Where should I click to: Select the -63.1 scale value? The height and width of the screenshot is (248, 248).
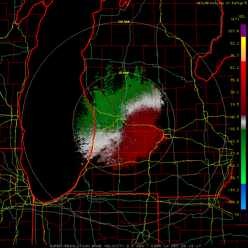tap(233, 166)
